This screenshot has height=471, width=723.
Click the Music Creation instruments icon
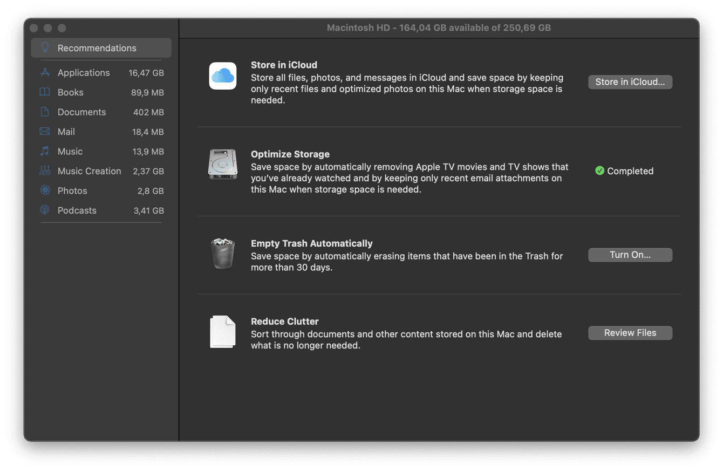coord(45,171)
